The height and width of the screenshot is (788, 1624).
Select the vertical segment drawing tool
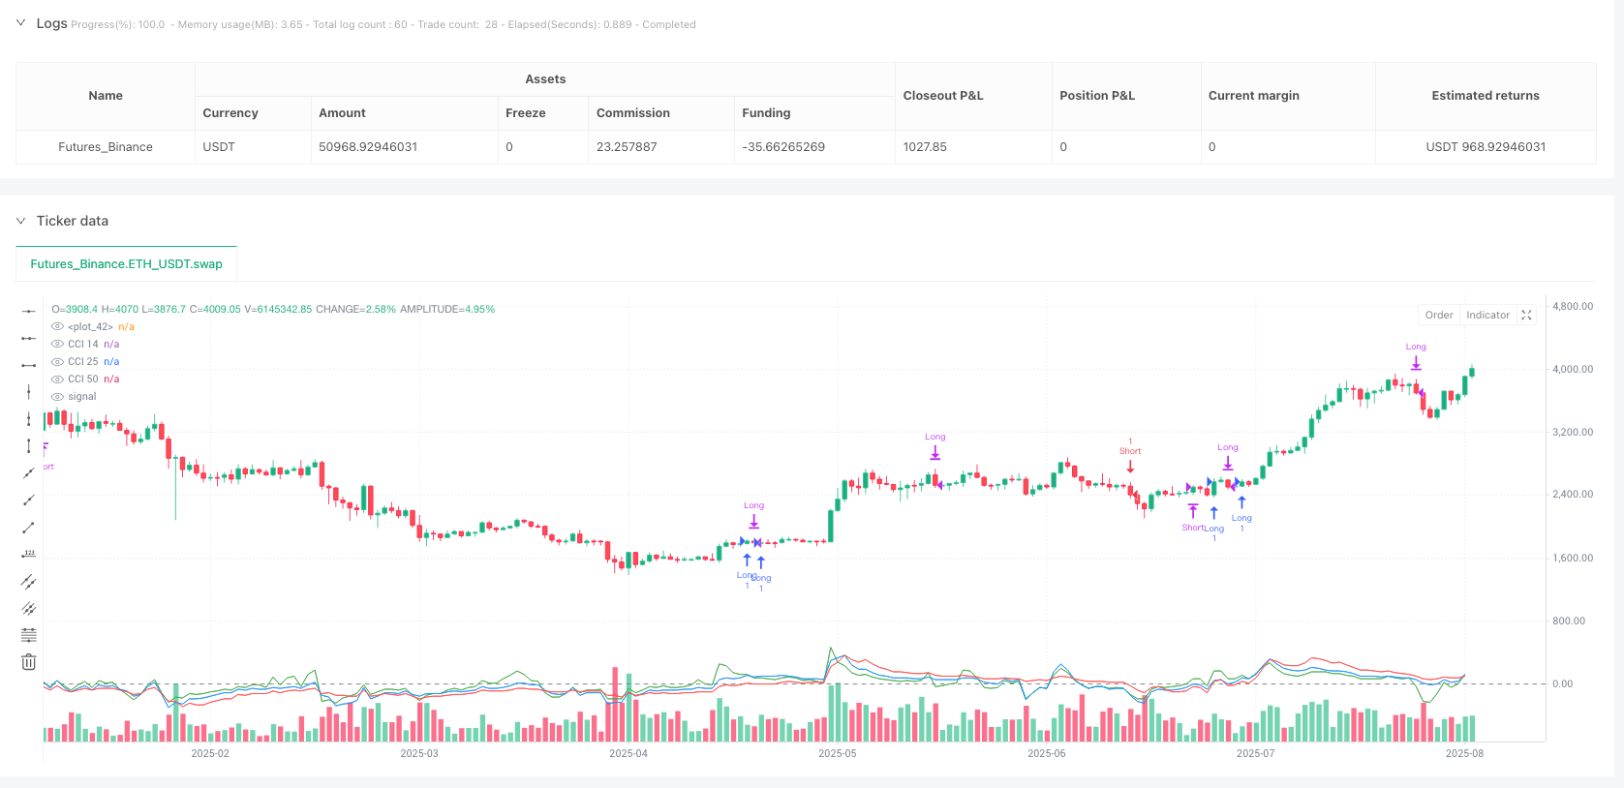pyautogui.click(x=29, y=446)
